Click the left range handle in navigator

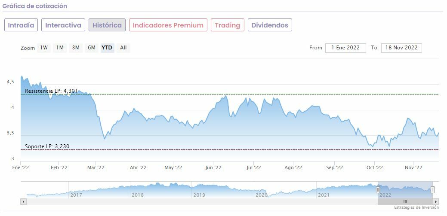378,190
